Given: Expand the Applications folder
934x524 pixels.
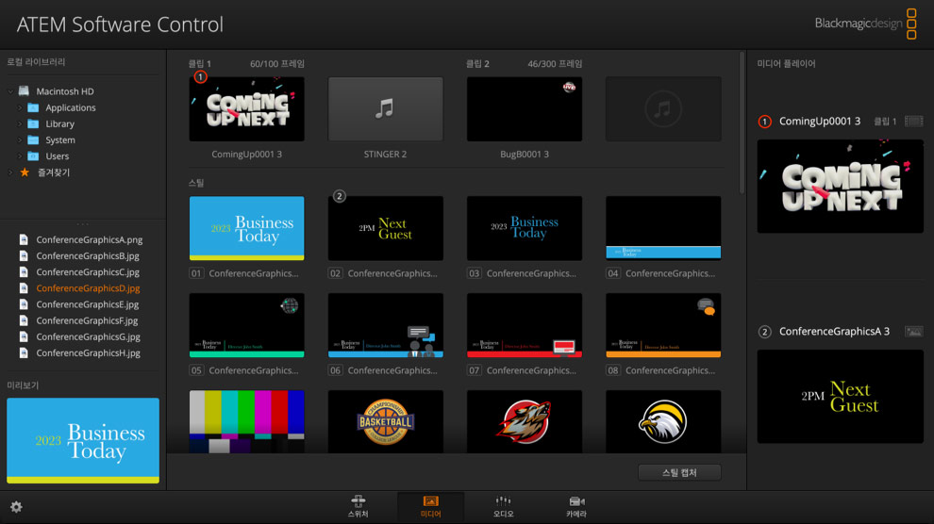Looking at the screenshot, I should click(19, 107).
